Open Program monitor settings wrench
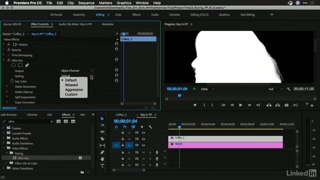Image resolution: width=320 pixels, height=180 pixels. pos(288,89)
